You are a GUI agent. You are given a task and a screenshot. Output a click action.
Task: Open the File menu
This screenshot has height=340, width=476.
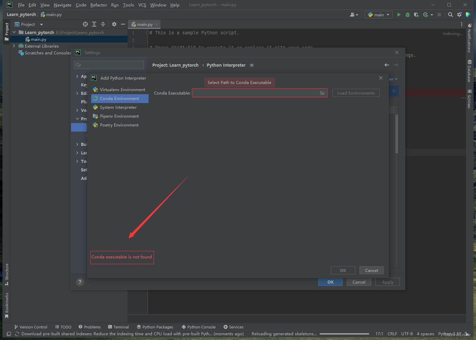[21, 5]
